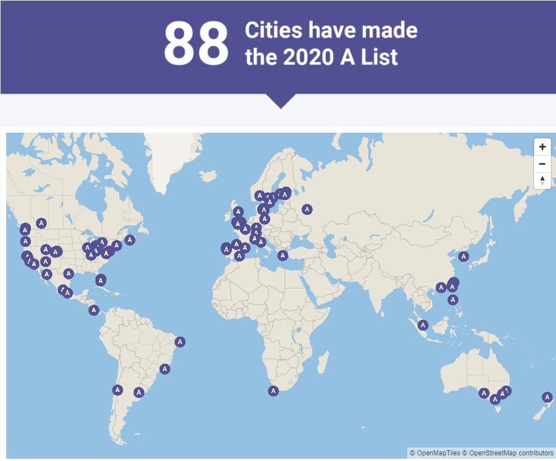Select the A marker in Alberta, western Canada
556x461 pixels.
(x=42, y=223)
